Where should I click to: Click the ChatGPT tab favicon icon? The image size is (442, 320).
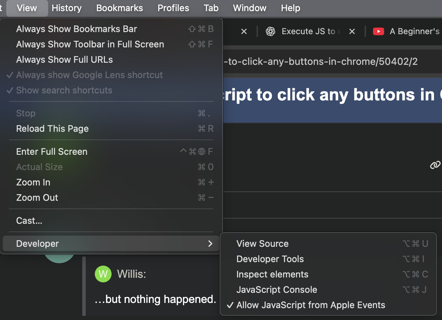[x=270, y=31]
